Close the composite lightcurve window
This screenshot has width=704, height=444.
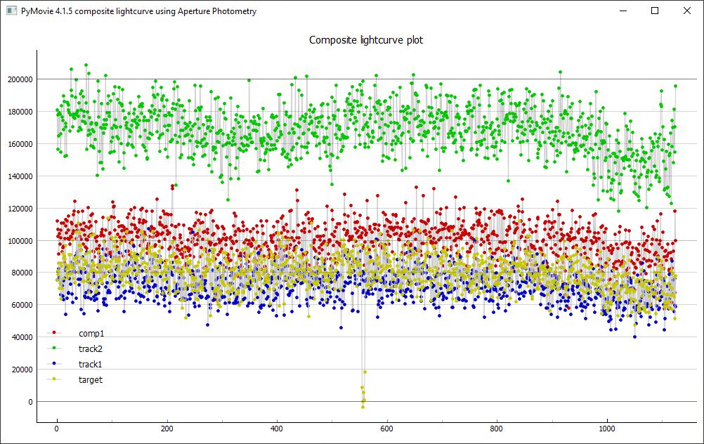pos(687,11)
